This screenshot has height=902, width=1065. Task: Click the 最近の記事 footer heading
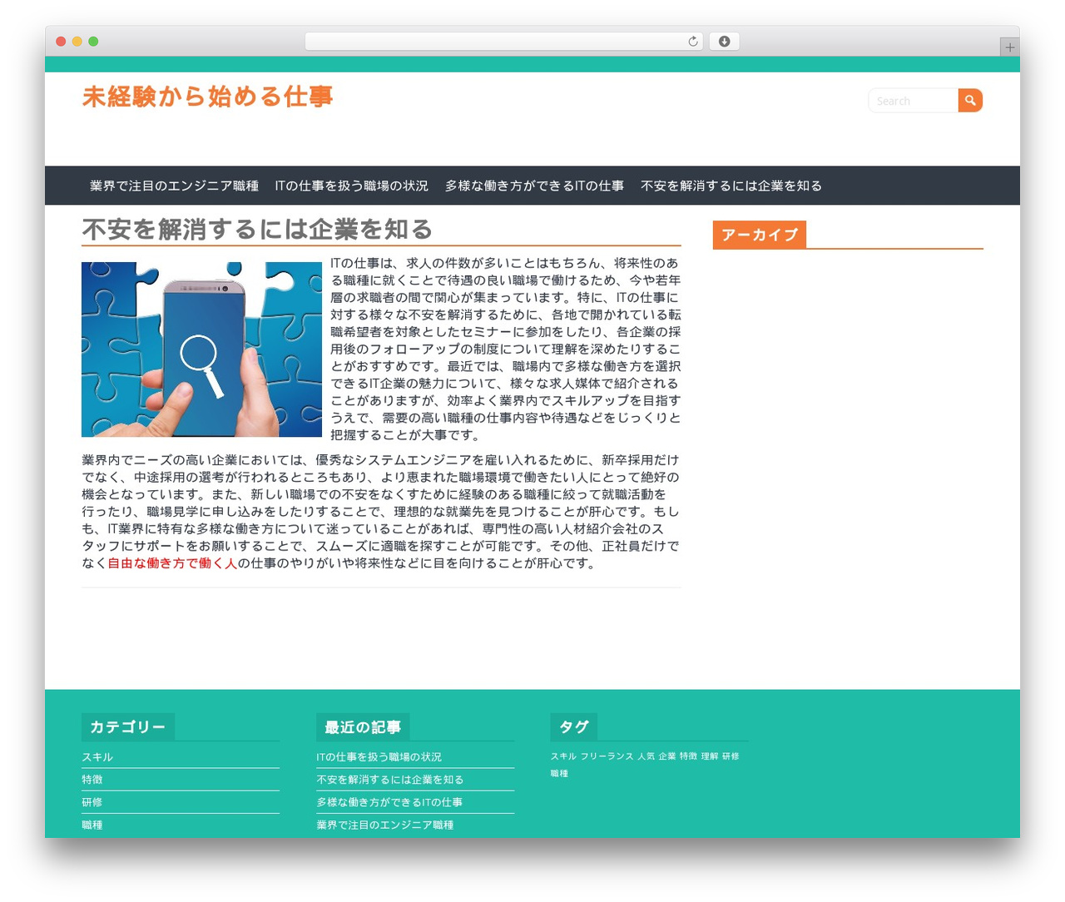(x=363, y=727)
